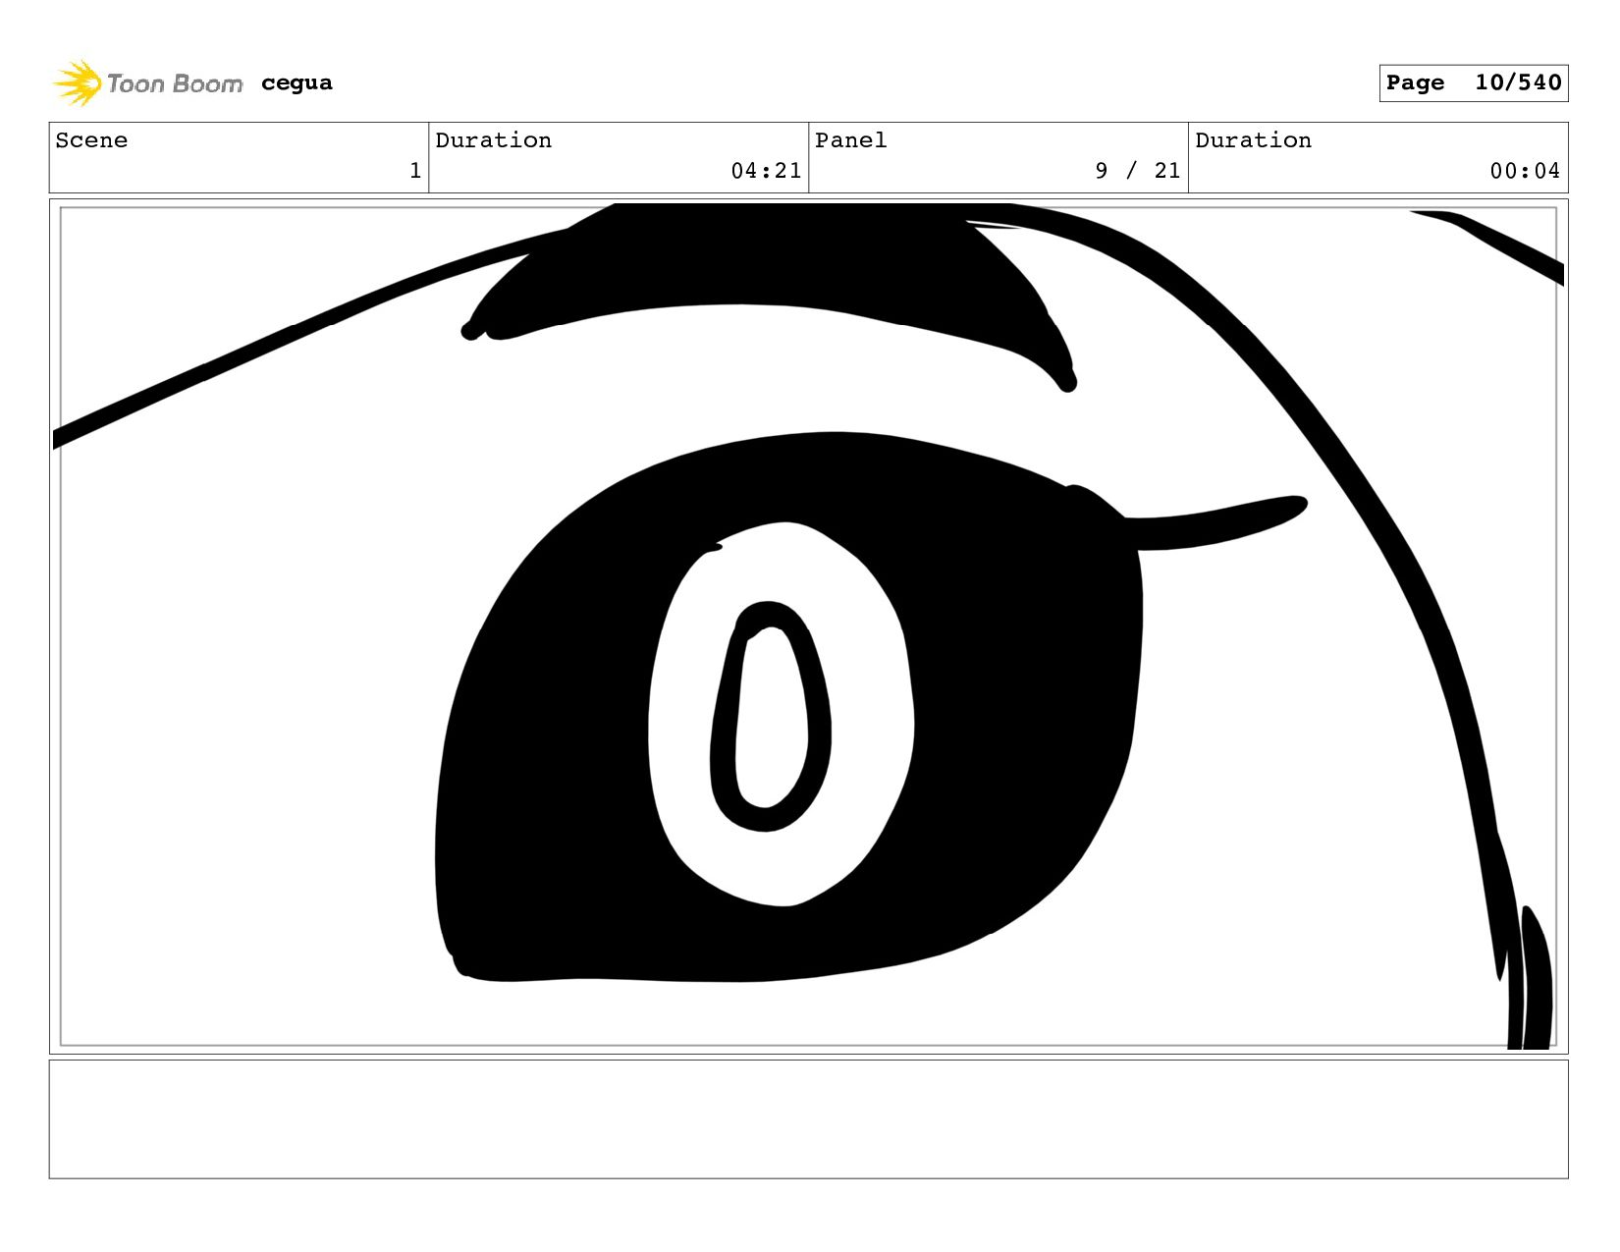The width and height of the screenshot is (1620, 1252).
Task: Click the project name 'cegua'
Action: (x=297, y=83)
